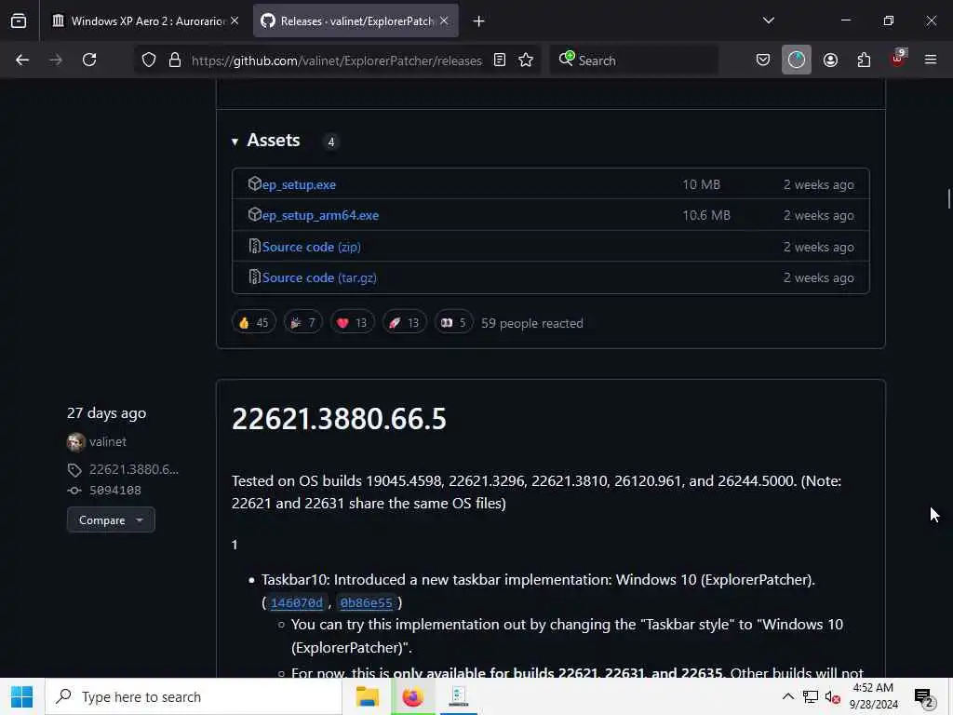
Task: Open the document app taskbar icon
Action: click(x=458, y=696)
